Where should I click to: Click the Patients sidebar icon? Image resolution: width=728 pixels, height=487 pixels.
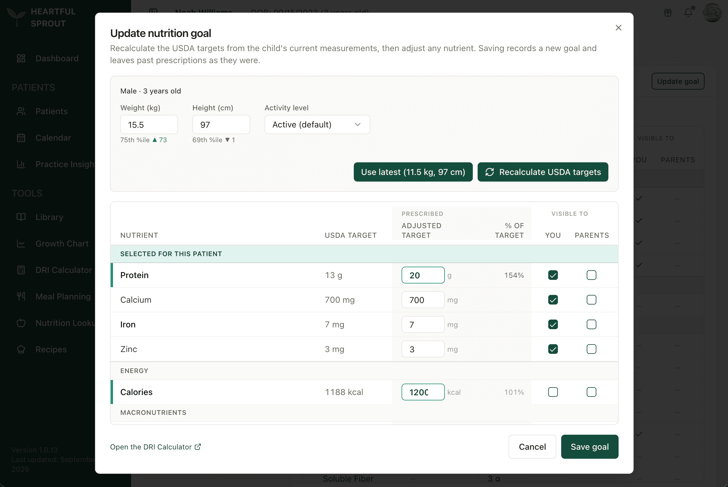click(x=21, y=111)
